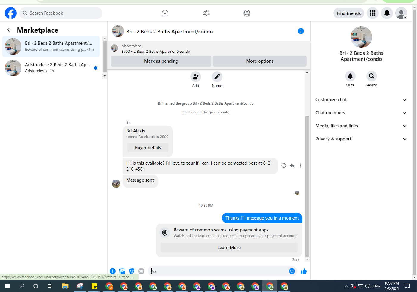
Task: Click the ENG language indicator
Action: (376, 286)
